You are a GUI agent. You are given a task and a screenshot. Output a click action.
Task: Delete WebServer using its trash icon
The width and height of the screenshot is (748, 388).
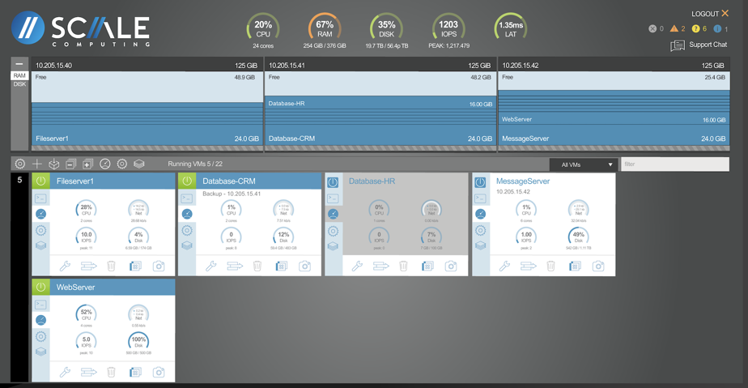(112, 372)
